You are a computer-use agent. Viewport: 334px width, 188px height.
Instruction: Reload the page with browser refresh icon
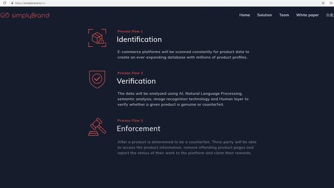tap(5, 3)
